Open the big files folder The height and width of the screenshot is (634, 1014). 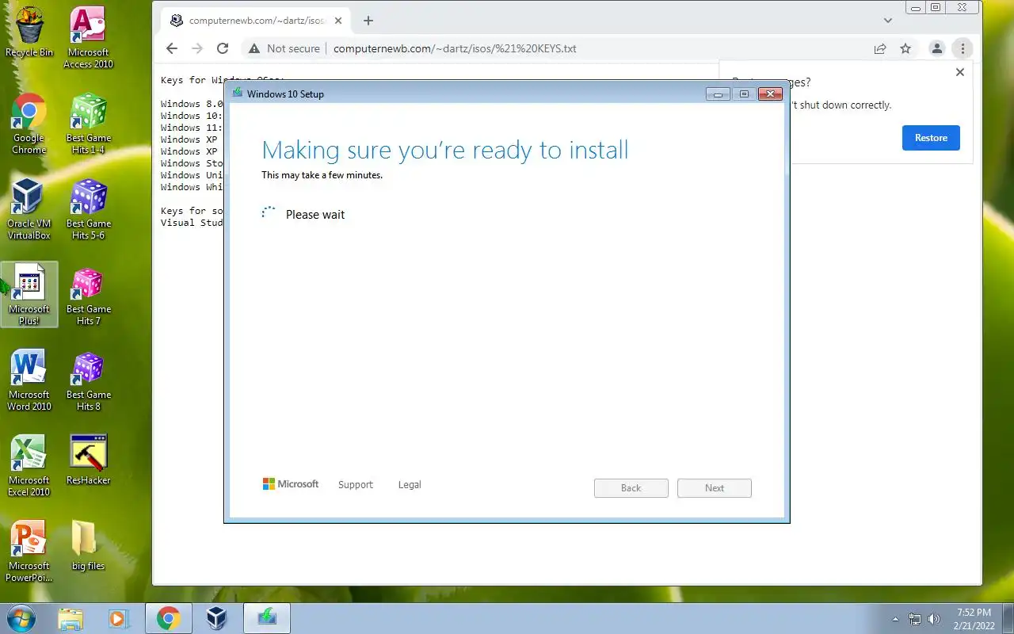coord(88,545)
